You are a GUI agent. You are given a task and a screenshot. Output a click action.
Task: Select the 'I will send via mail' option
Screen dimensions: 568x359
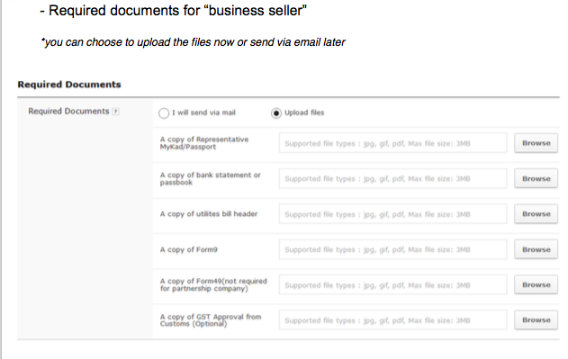point(164,113)
